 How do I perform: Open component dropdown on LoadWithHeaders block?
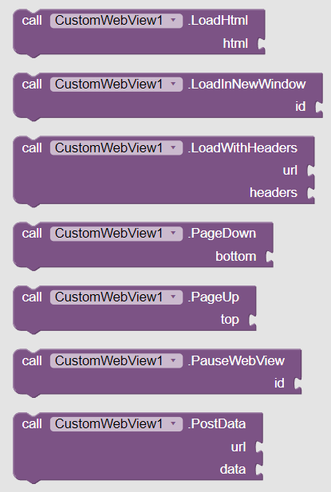coord(116,148)
